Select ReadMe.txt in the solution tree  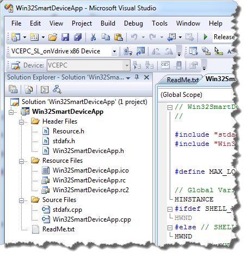(x=58, y=229)
